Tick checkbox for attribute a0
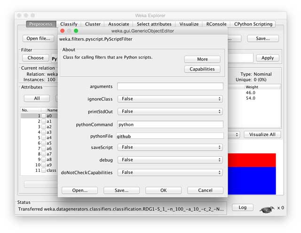Image resolution: width=301 pixels, height=233 pixels. (x=44, y=116)
